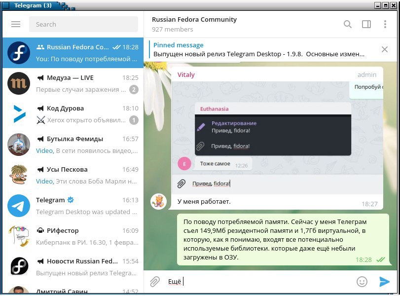Click the double-check read status at 18:28 in message
Screen dimensions: 400x296
pyautogui.click(x=381, y=260)
